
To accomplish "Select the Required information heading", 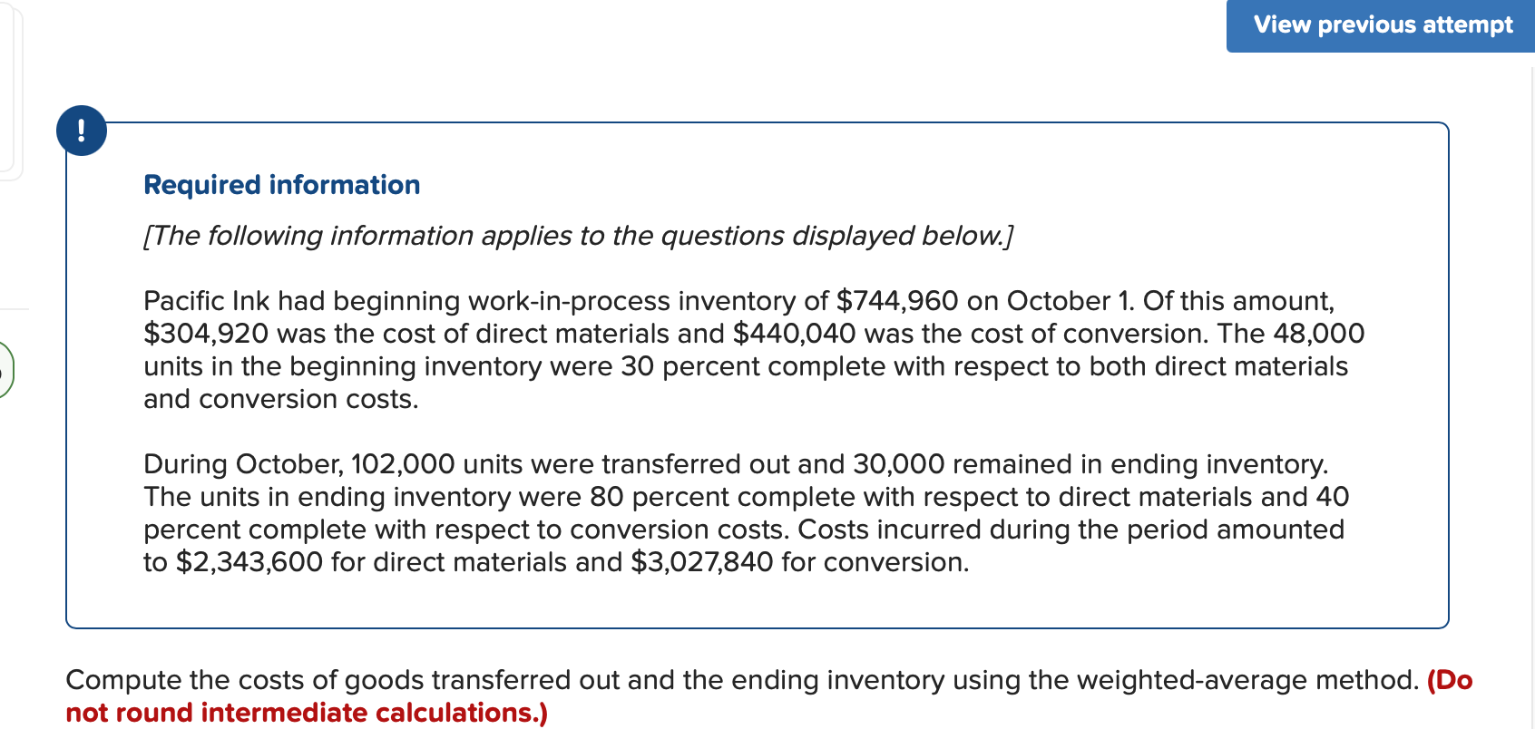I will [281, 185].
